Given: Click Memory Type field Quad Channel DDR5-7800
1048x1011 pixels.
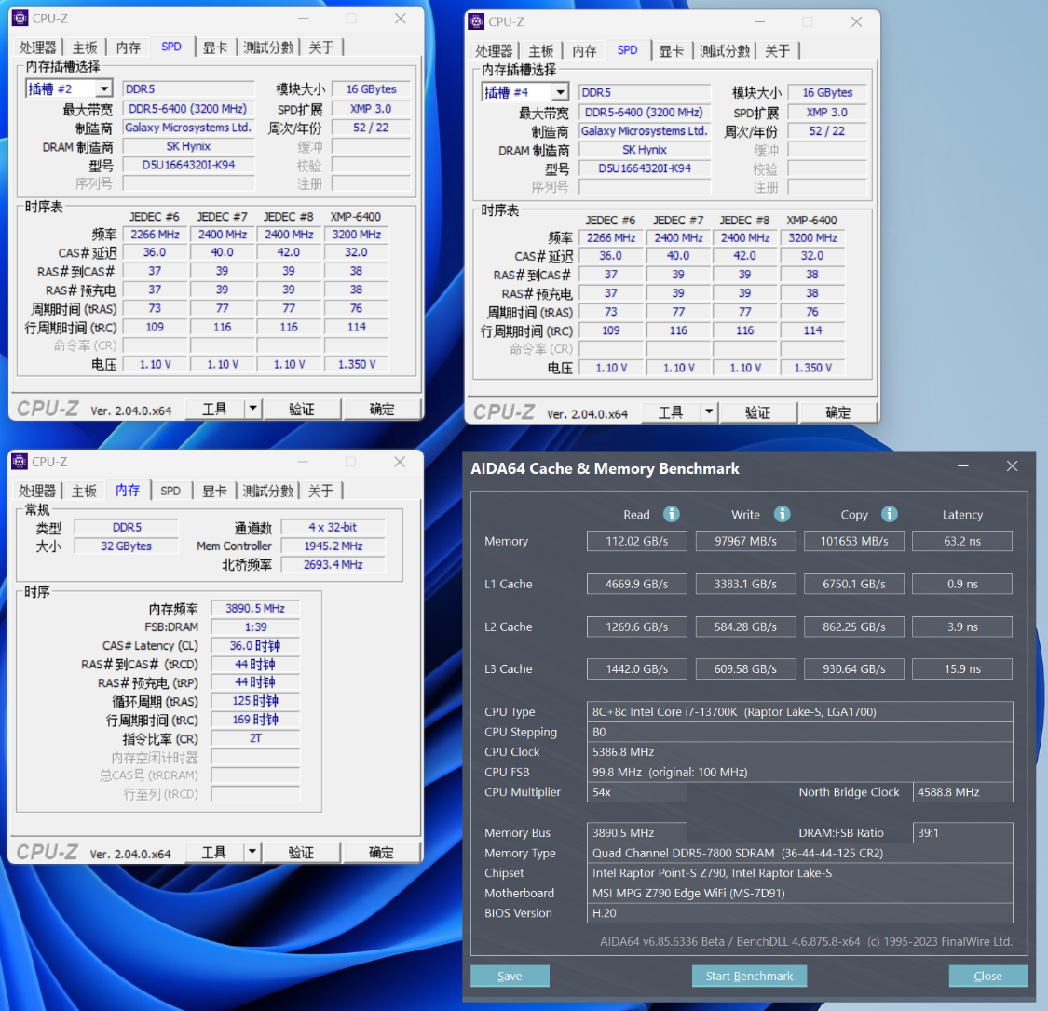Looking at the screenshot, I should click(x=800, y=853).
